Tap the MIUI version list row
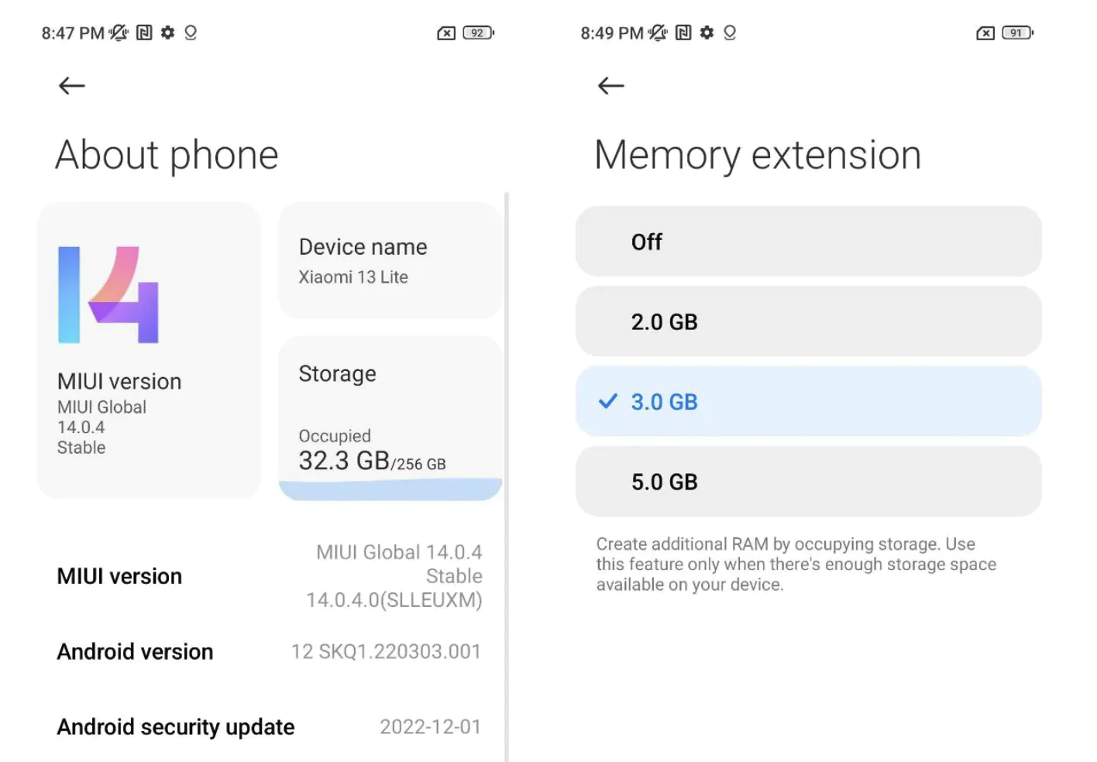The width and height of the screenshot is (1097, 762). pos(270,576)
